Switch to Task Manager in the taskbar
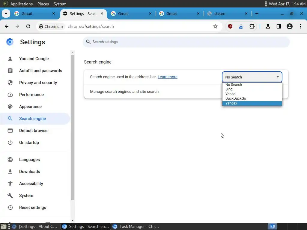 136,226
